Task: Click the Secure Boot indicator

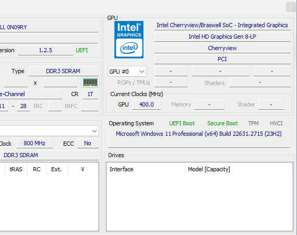Action: click(222, 123)
